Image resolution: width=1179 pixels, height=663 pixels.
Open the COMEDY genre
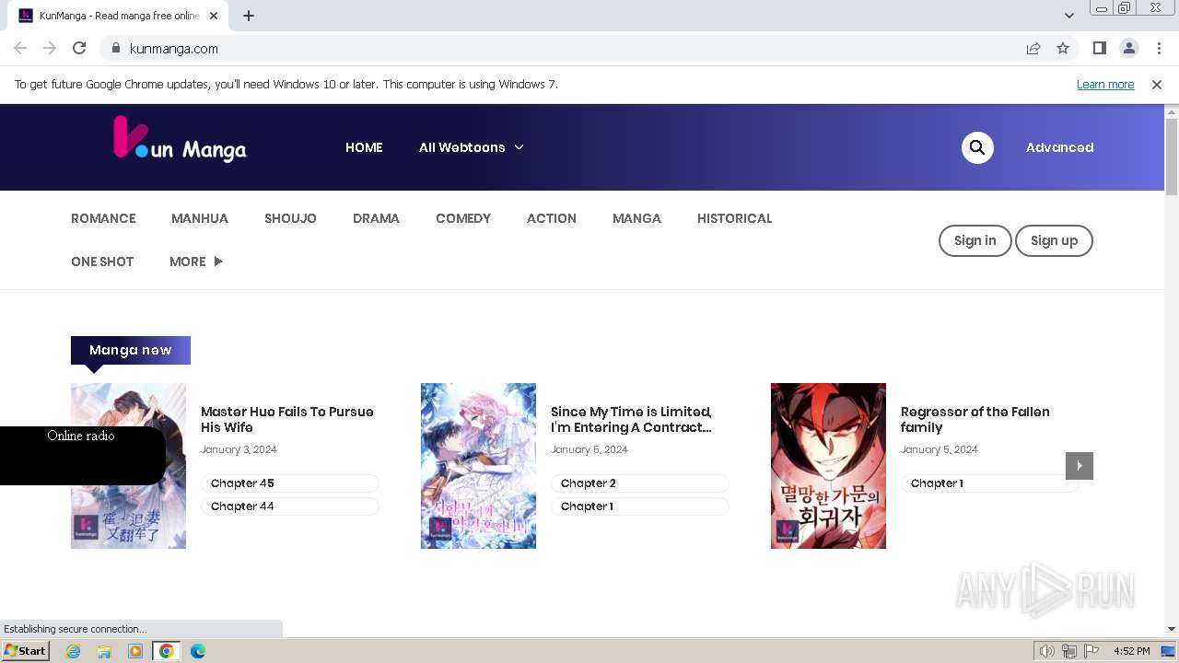click(463, 218)
